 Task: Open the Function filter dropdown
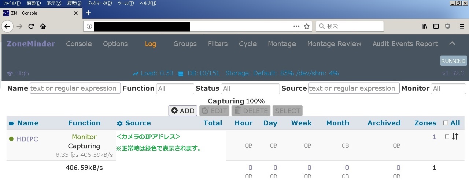(x=175, y=89)
